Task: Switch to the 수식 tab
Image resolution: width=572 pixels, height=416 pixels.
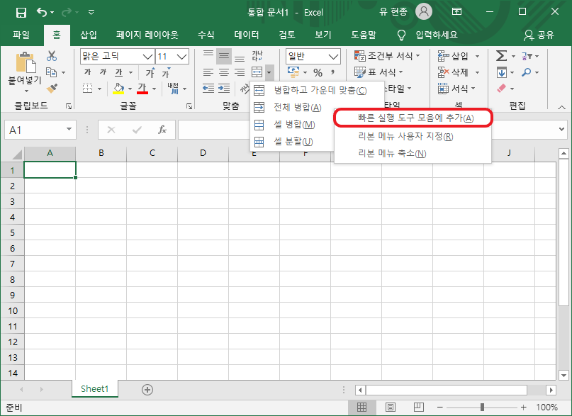Action: click(x=206, y=35)
